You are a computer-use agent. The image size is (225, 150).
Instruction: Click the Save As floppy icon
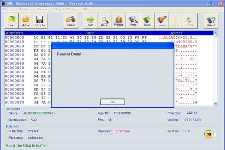[40, 21]
